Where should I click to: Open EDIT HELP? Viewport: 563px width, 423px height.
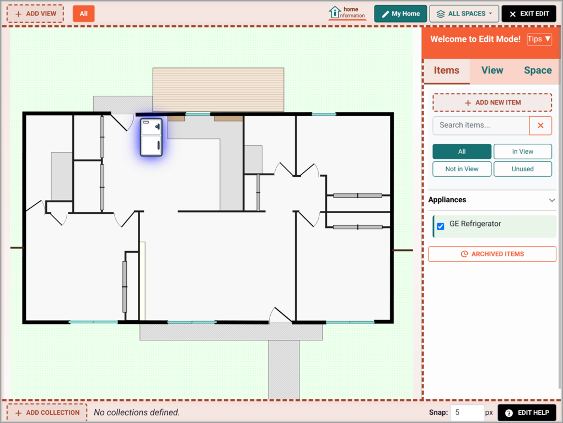point(527,413)
